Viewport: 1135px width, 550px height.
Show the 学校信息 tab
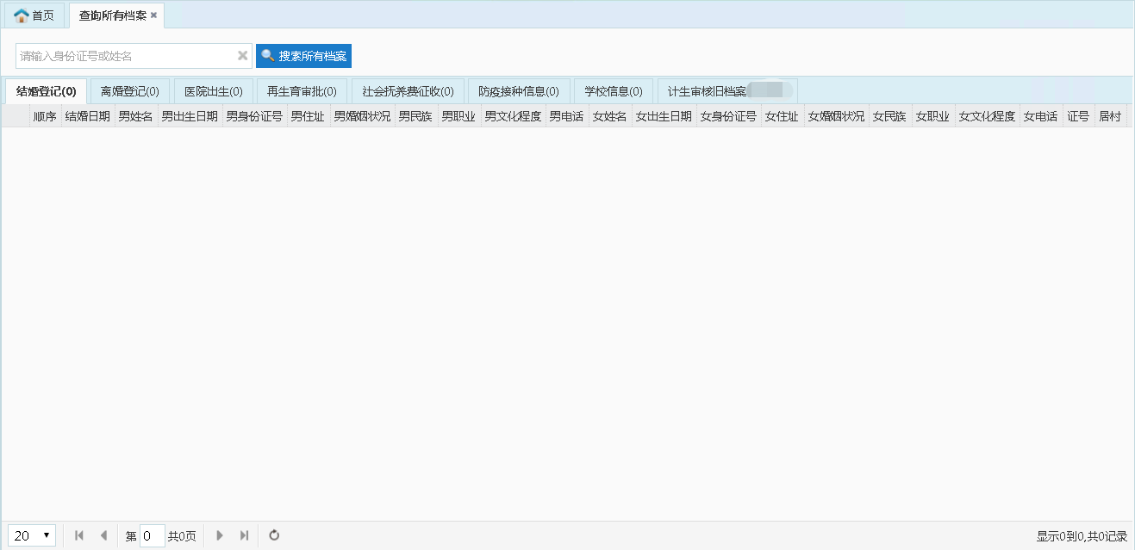[613, 91]
